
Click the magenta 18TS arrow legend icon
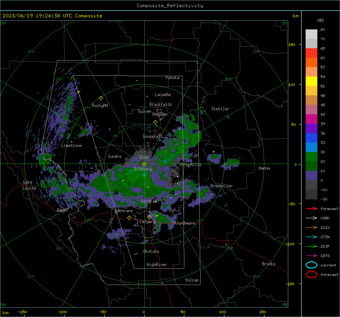pyautogui.click(x=311, y=256)
